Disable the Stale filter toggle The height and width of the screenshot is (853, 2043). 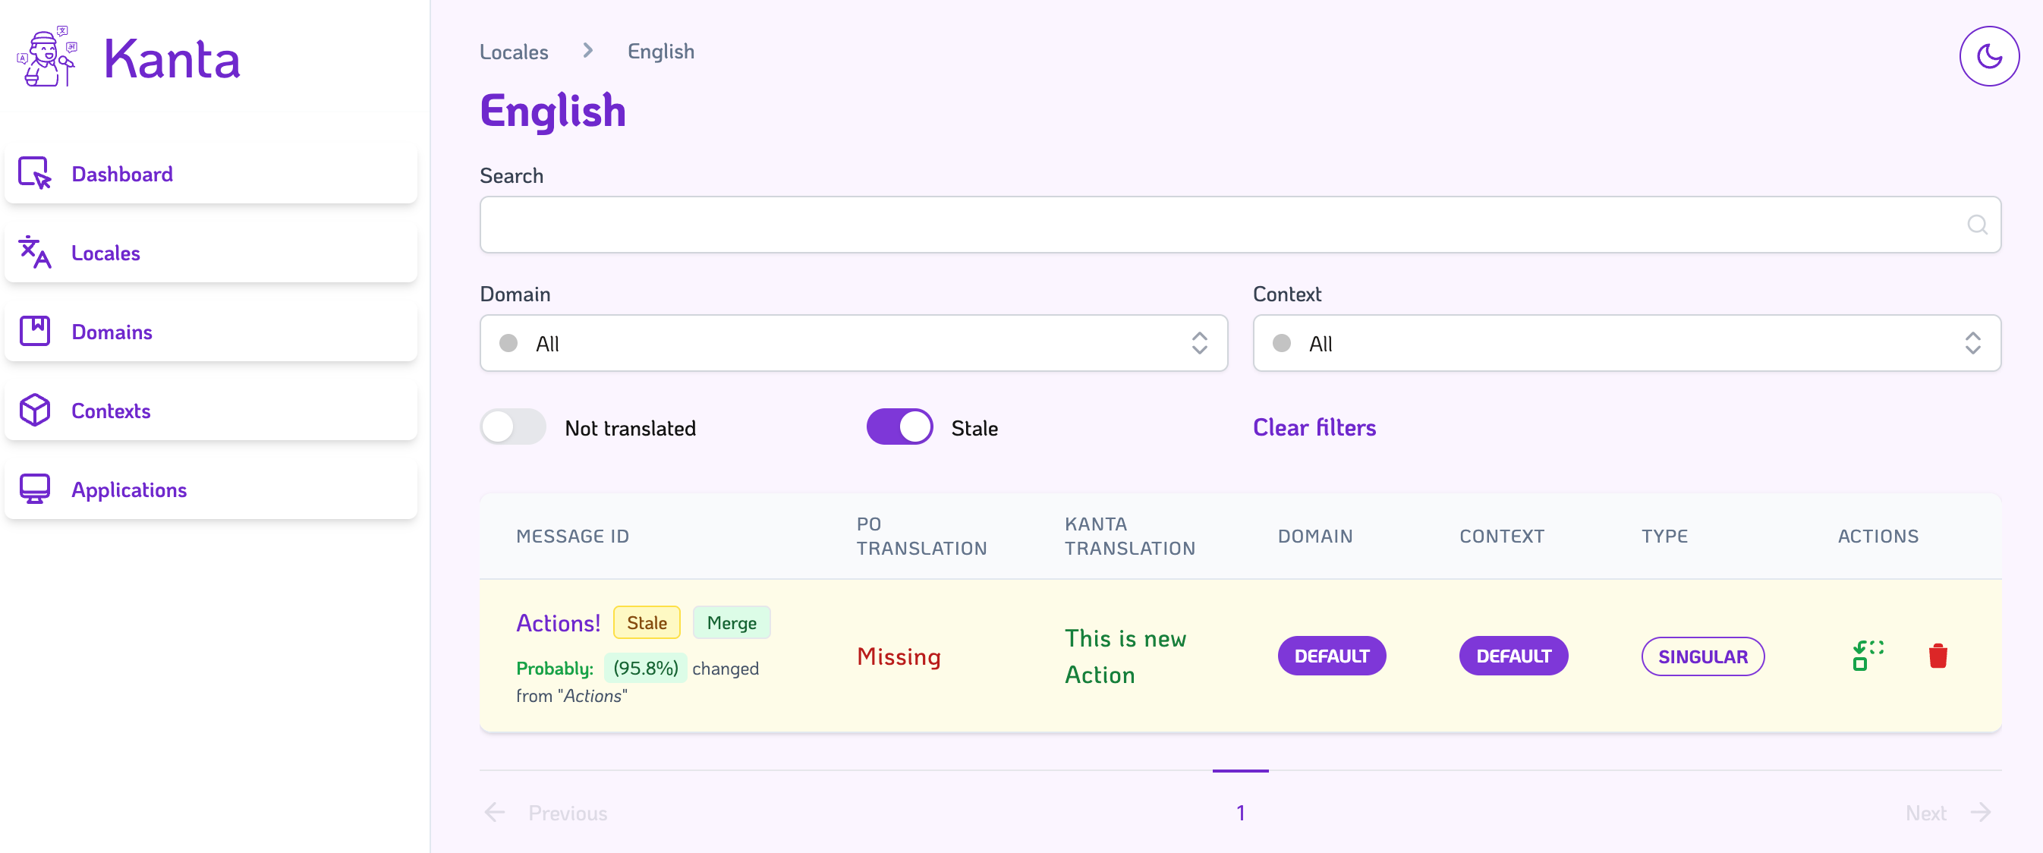[899, 427]
